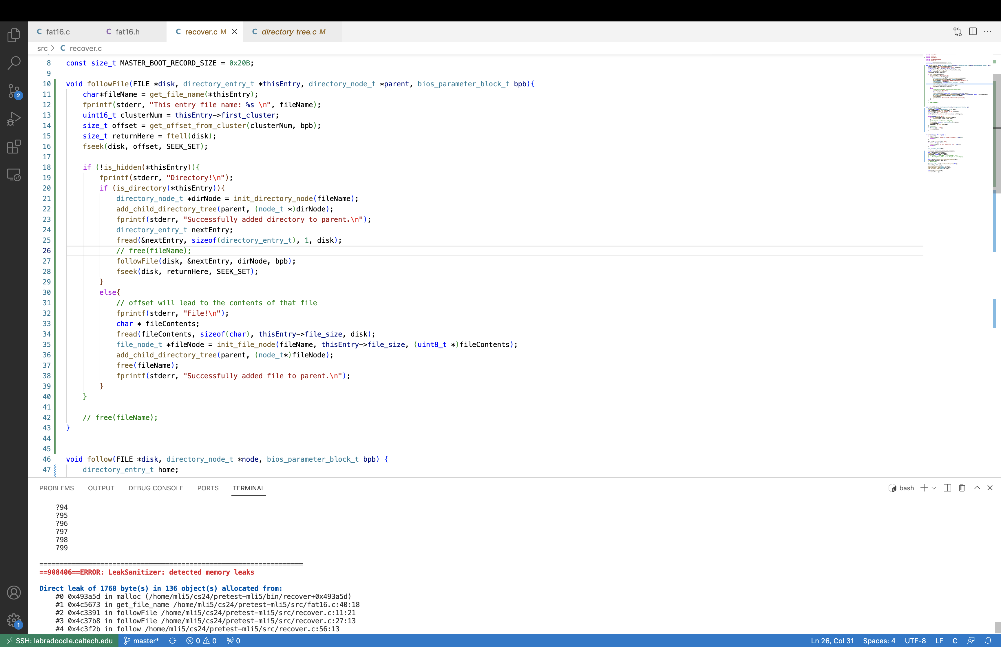
Task: Open Source Control with 2 changes
Action: tap(13, 91)
